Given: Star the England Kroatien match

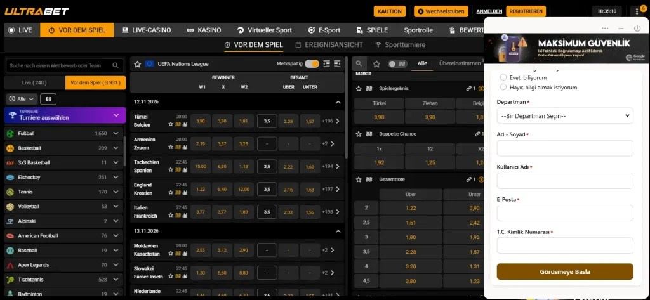Looking at the screenshot, I should [170, 193].
